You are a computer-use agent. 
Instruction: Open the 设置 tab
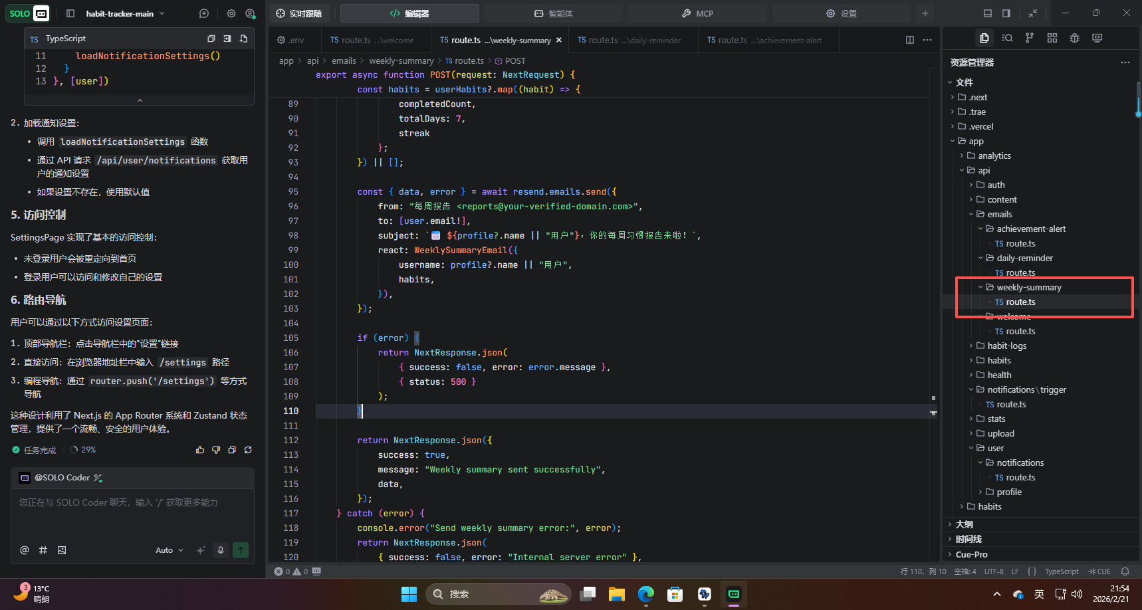tap(841, 13)
